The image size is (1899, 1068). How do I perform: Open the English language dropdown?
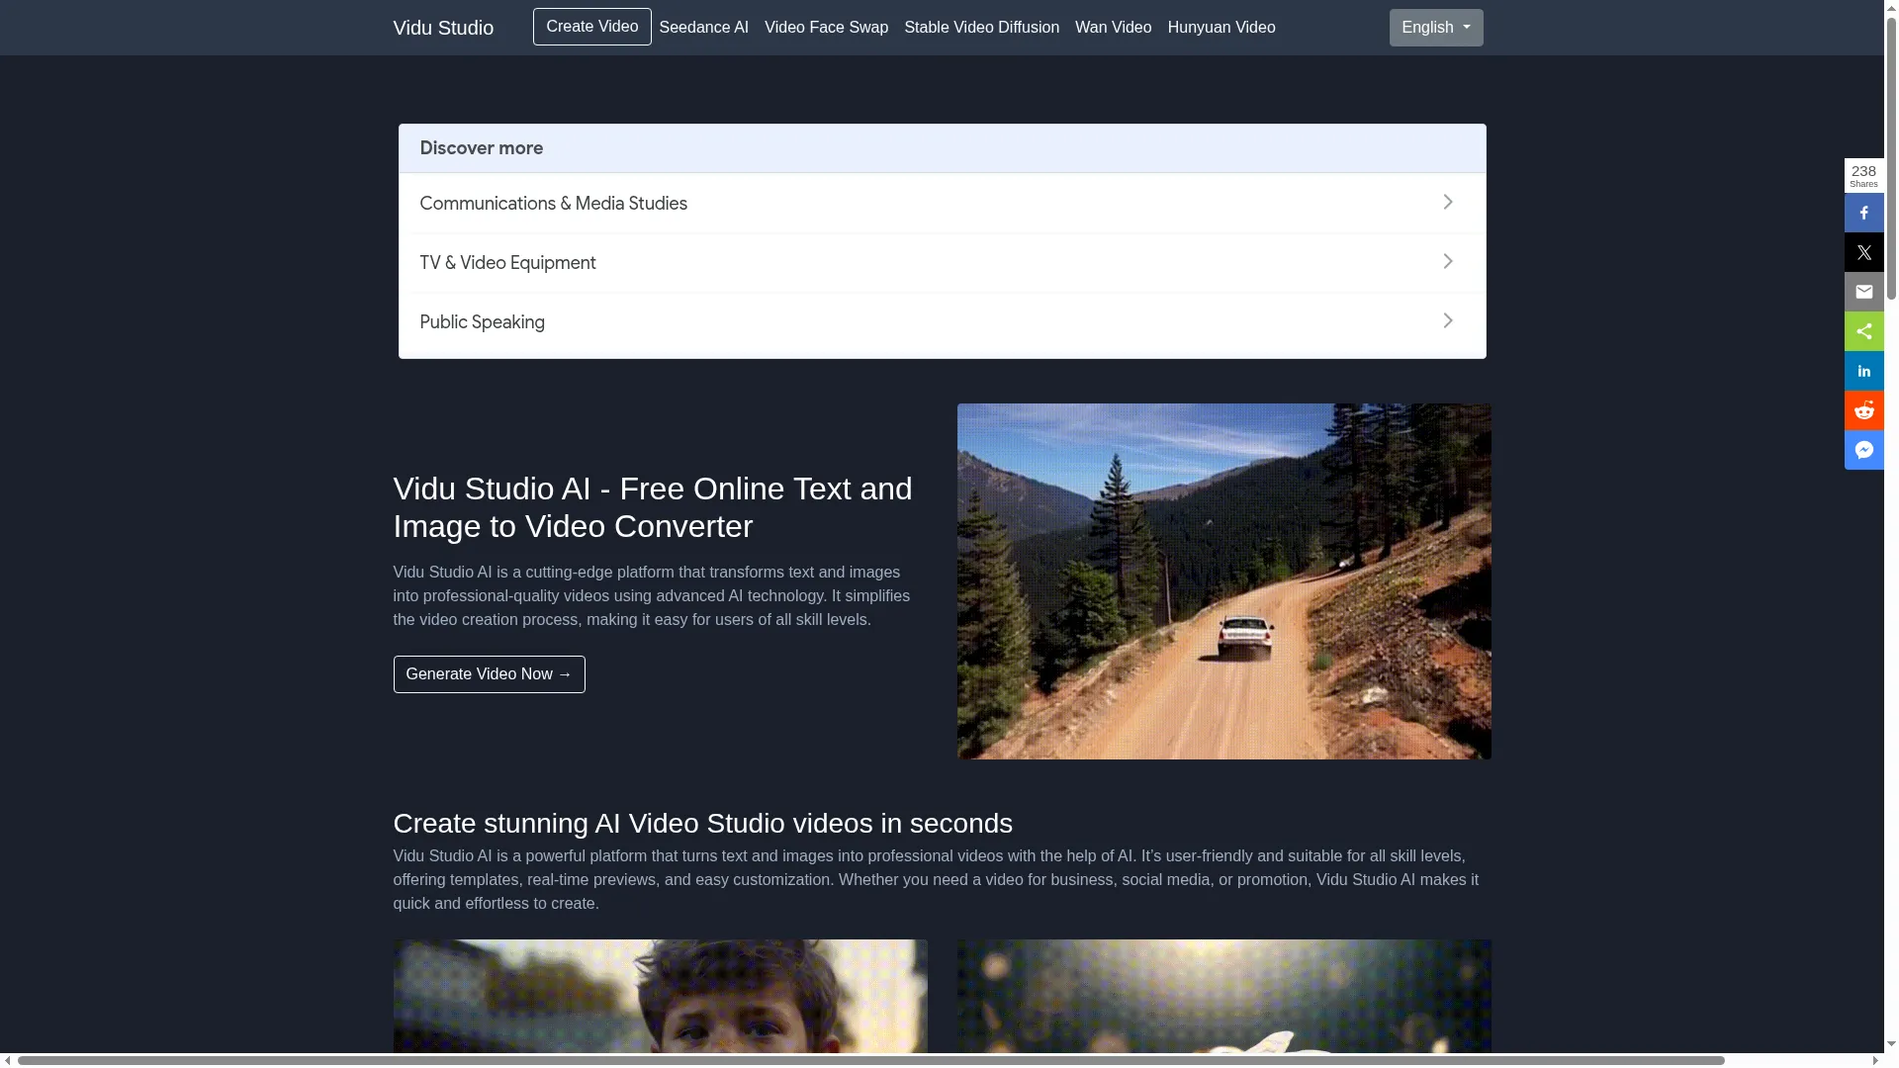pos(1435,28)
